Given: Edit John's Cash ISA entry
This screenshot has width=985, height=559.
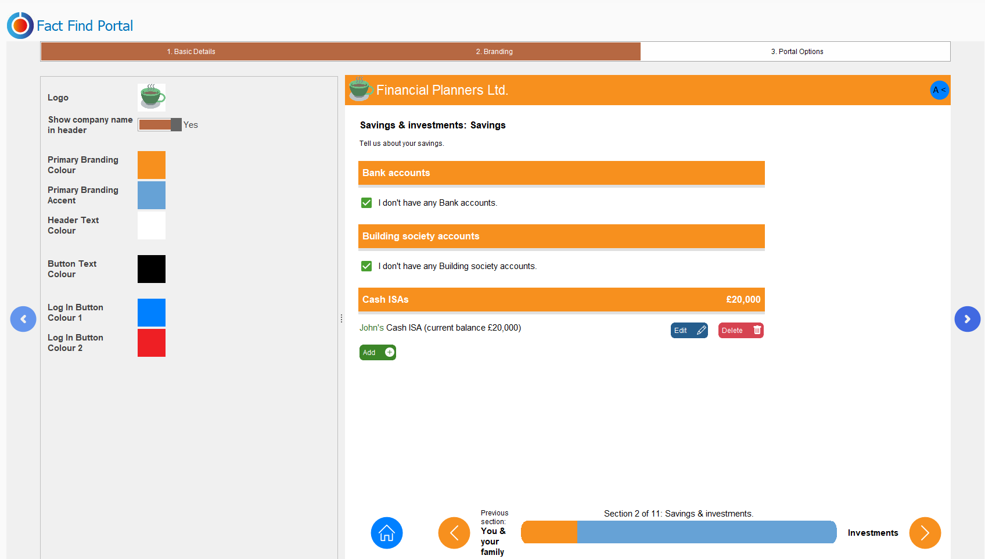Looking at the screenshot, I should [689, 331].
